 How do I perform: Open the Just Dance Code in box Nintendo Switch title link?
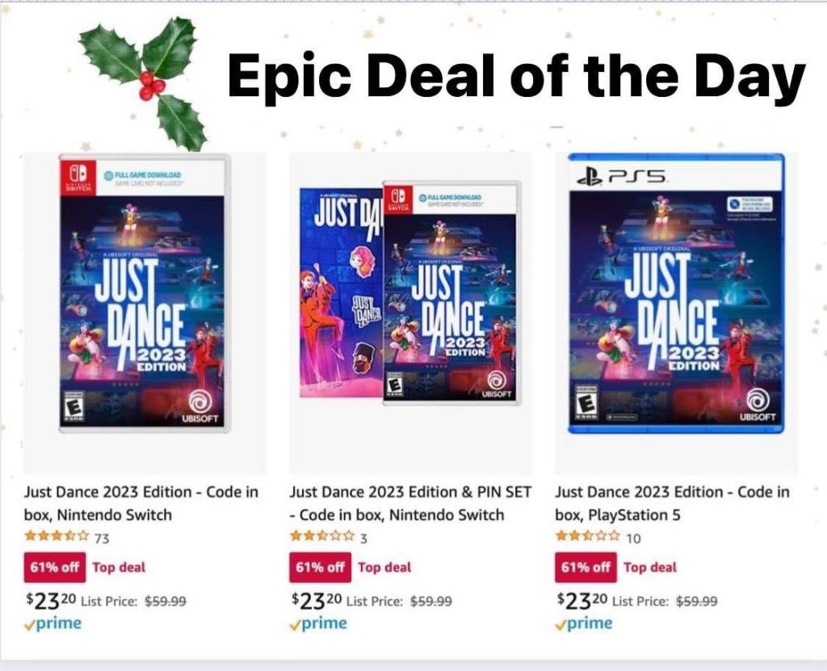pyautogui.click(x=141, y=503)
